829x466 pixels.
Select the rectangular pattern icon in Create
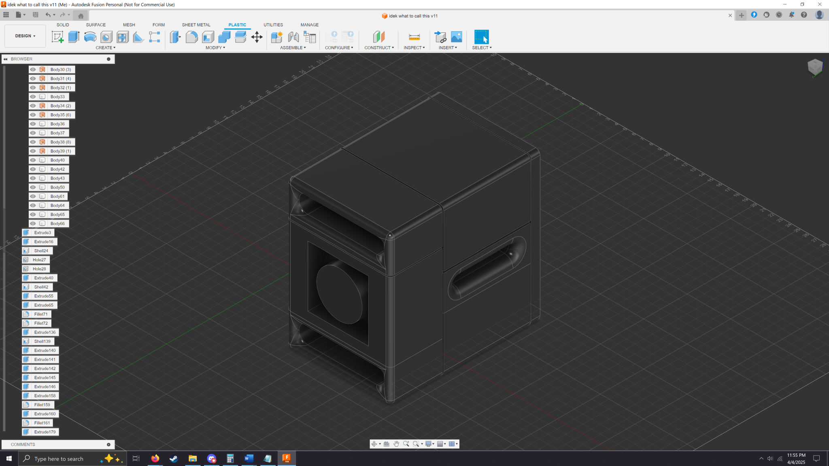coord(155,37)
